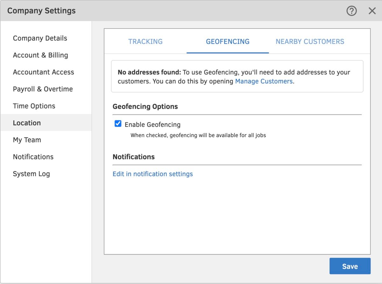
Task: Click Edit in notification settings
Action: click(x=152, y=174)
